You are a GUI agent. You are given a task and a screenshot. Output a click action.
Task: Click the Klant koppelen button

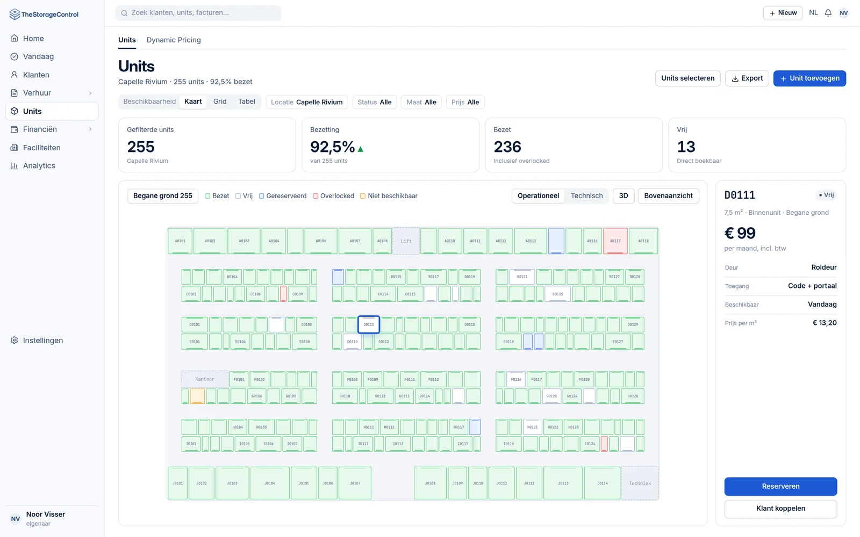click(x=780, y=509)
